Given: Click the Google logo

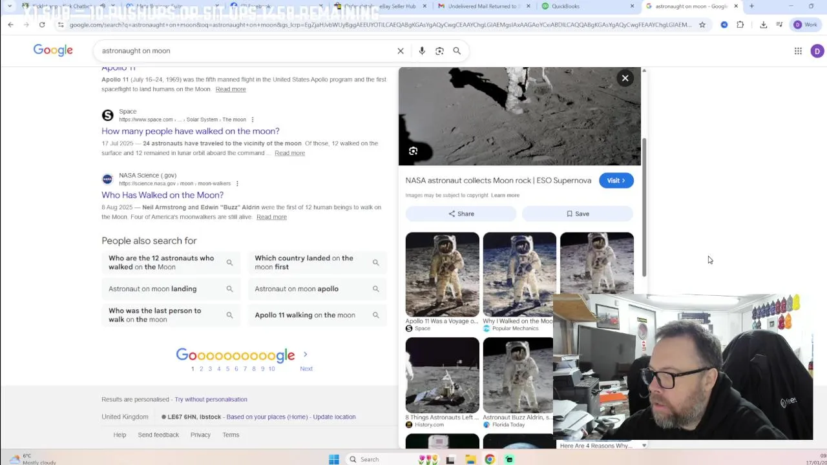Looking at the screenshot, I should click(53, 50).
